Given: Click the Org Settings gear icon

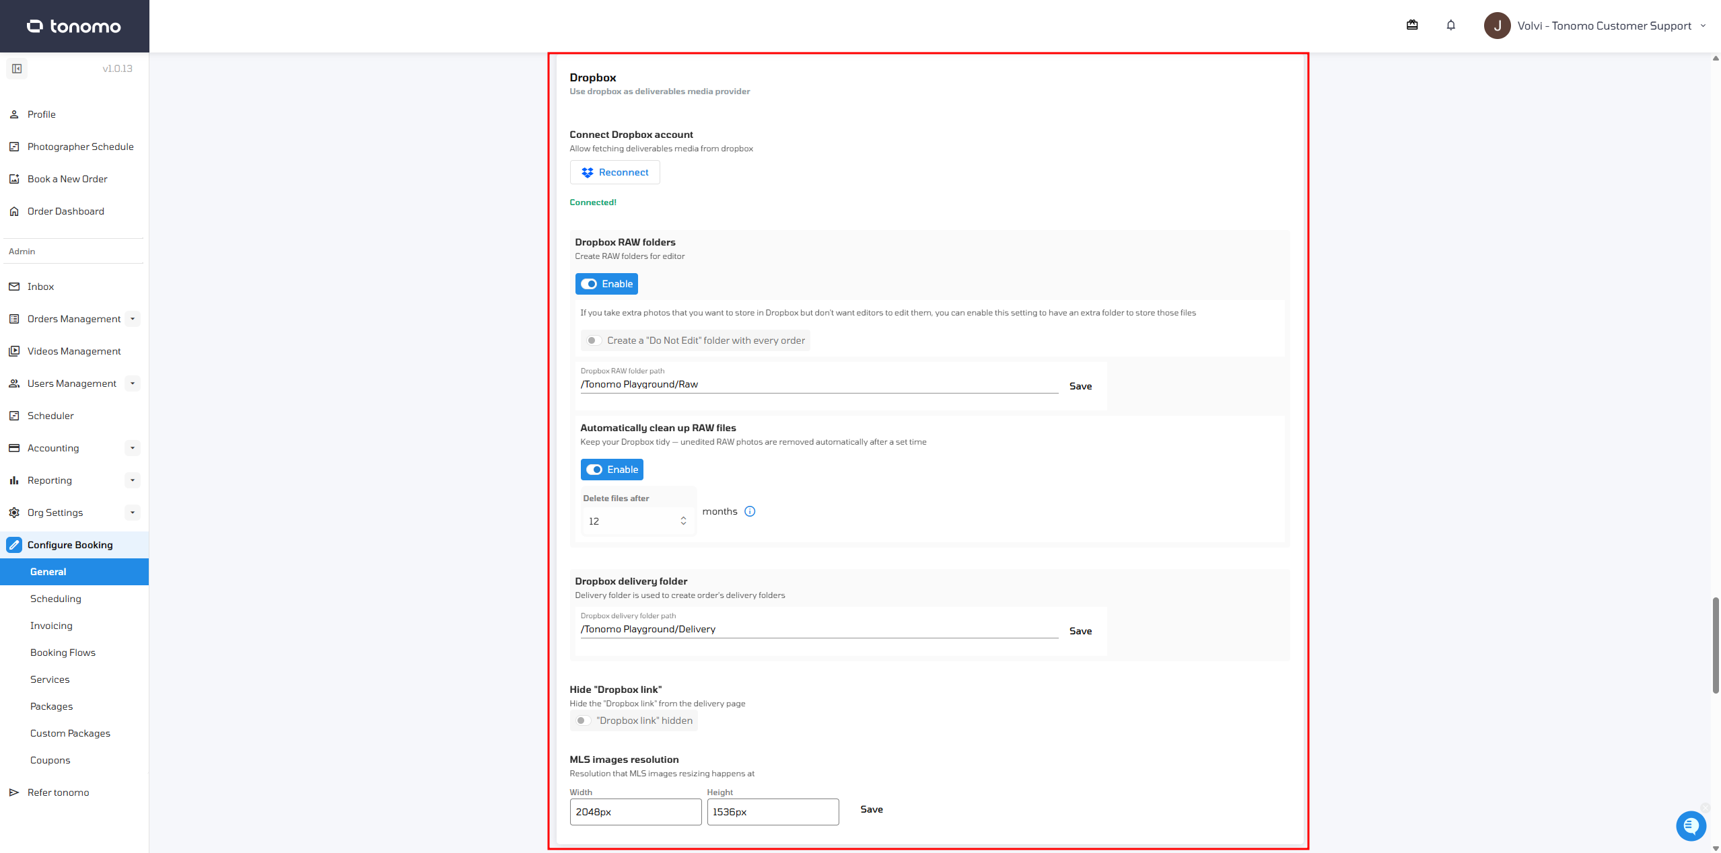Looking at the screenshot, I should tap(14, 513).
